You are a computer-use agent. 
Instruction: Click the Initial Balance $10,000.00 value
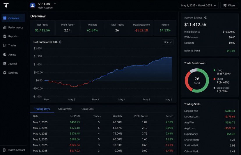(229, 32)
